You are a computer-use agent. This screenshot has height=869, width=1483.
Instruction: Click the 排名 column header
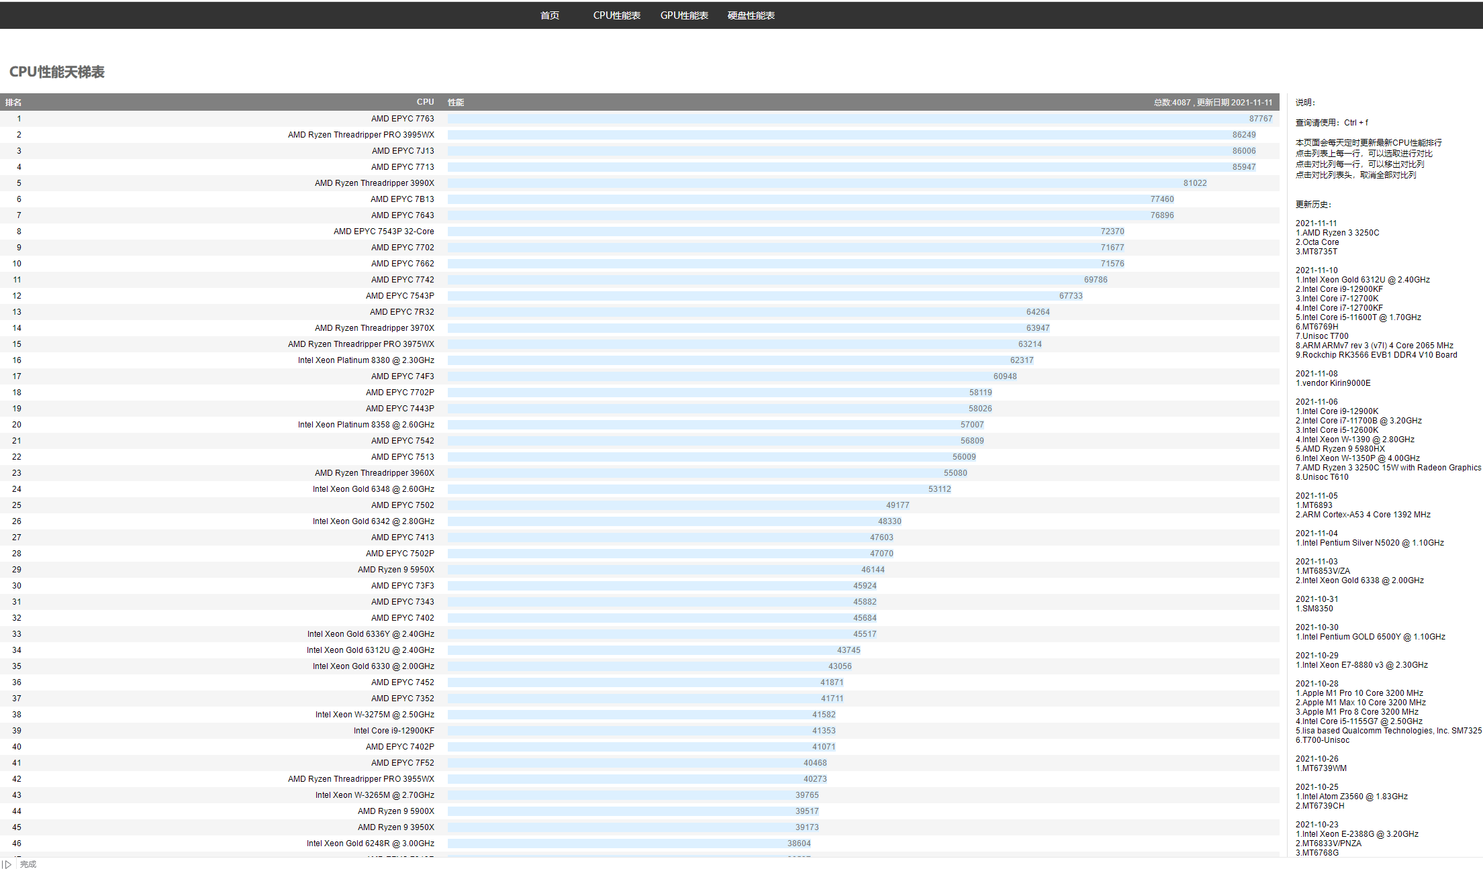point(13,103)
